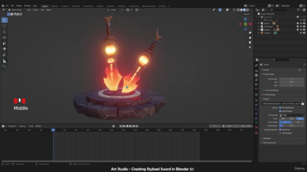Image resolution: width=307 pixels, height=172 pixels.
Task: Open the Object Mode dropdown
Action: [x=16, y=10]
